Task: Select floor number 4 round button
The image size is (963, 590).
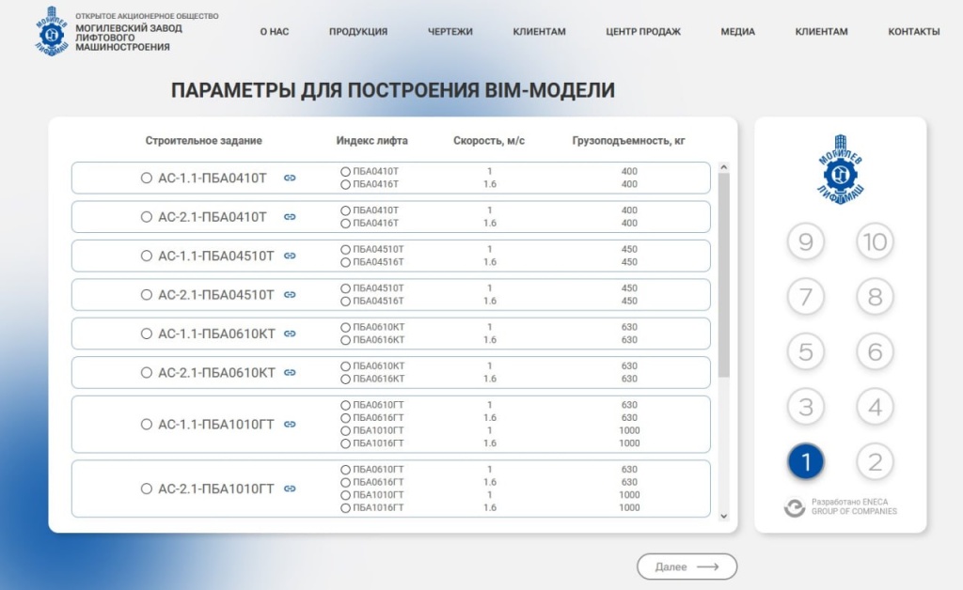Action: tap(875, 407)
